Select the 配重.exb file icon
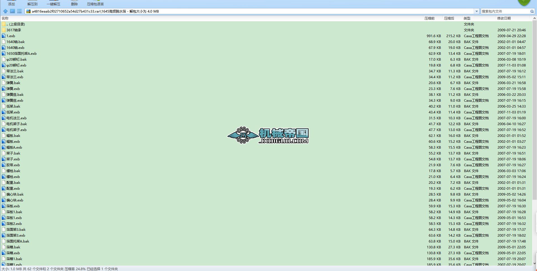537x271 pixels. pyautogui.click(x=4, y=188)
